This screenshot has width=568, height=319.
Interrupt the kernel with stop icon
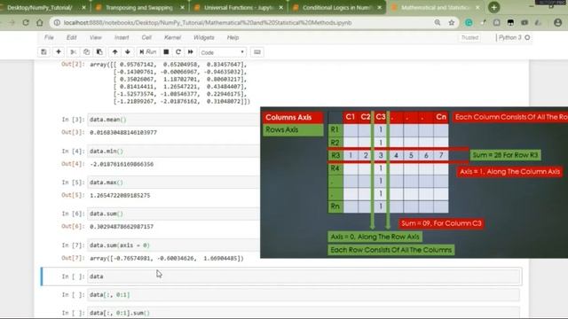tap(166, 52)
